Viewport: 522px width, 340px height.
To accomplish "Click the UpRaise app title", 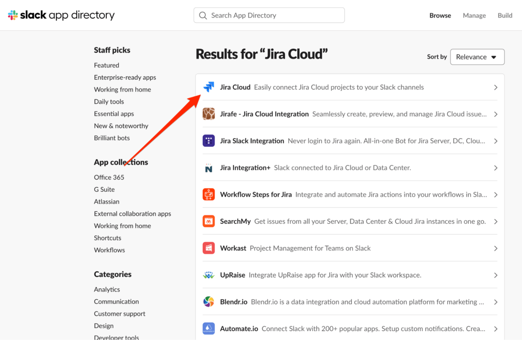I will tap(232, 275).
